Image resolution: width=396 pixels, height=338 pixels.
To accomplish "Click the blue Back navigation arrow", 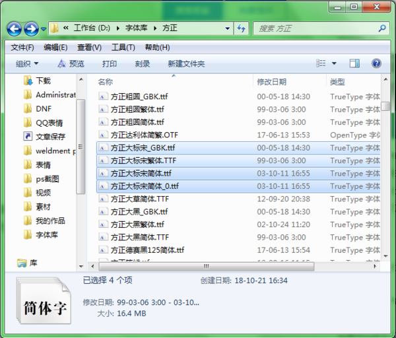I will pos(14,28).
